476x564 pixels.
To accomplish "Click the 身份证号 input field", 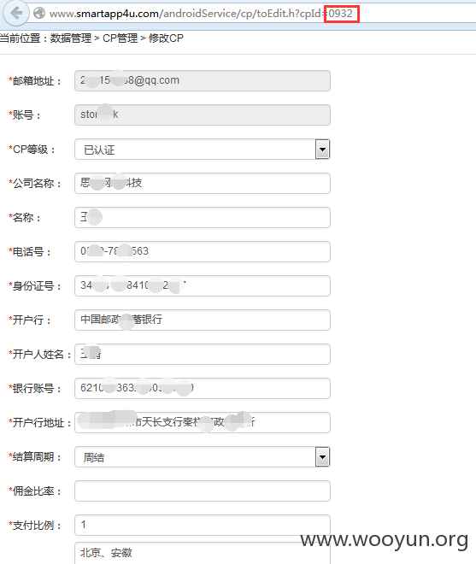I will coord(203,285).
